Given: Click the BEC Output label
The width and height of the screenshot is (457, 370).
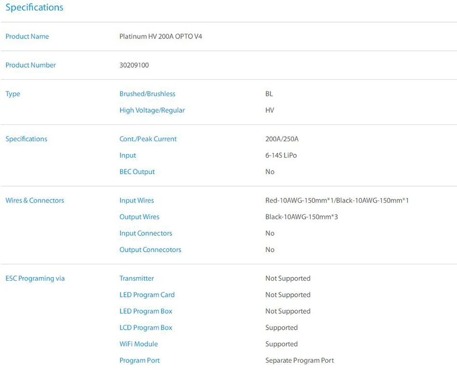Looking at the screenshot, I should (137, 172).
